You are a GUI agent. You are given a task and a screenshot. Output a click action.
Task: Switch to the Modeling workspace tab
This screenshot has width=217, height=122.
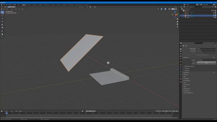click(x=29, y=5)
